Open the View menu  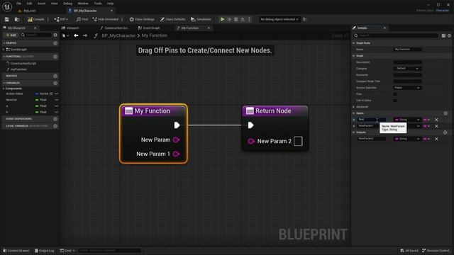pyautogui.click(x=54, y=4)
